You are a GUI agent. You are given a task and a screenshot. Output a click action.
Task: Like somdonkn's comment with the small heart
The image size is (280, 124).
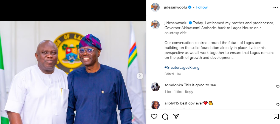pos(278,87)
